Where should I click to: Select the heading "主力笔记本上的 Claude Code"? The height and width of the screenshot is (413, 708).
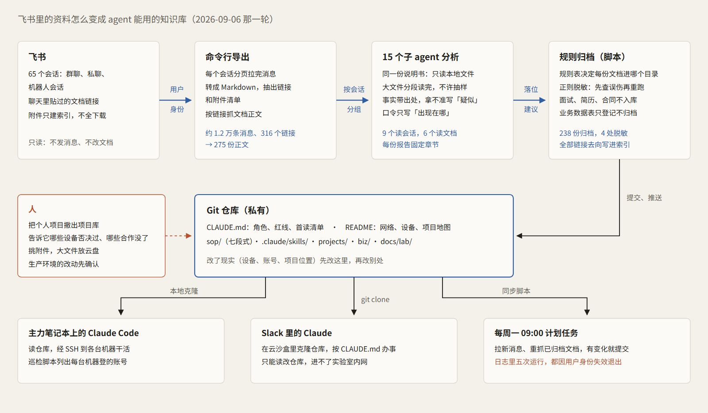point(84,333)
